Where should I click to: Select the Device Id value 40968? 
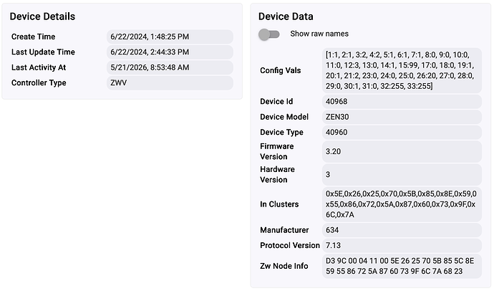(402, 102)
